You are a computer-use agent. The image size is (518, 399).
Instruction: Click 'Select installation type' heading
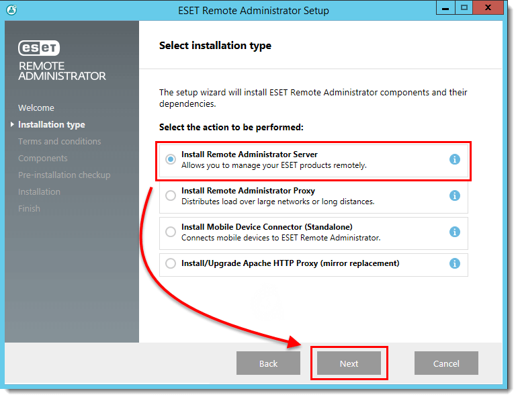215,46
